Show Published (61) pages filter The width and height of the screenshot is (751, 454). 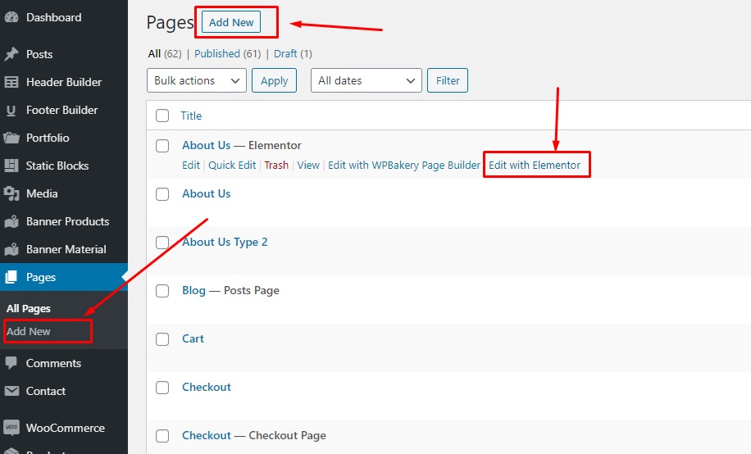(x=227, y=53)
